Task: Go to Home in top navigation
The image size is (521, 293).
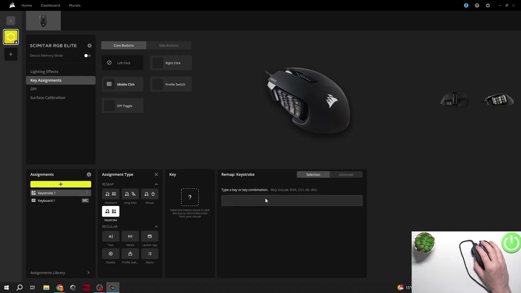Action: (26, 5)
